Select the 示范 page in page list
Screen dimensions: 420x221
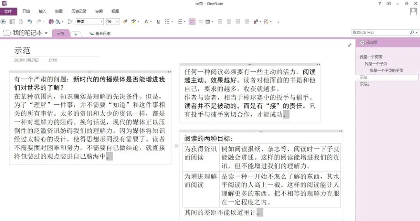pyautogui.click(x=387, y=77)
